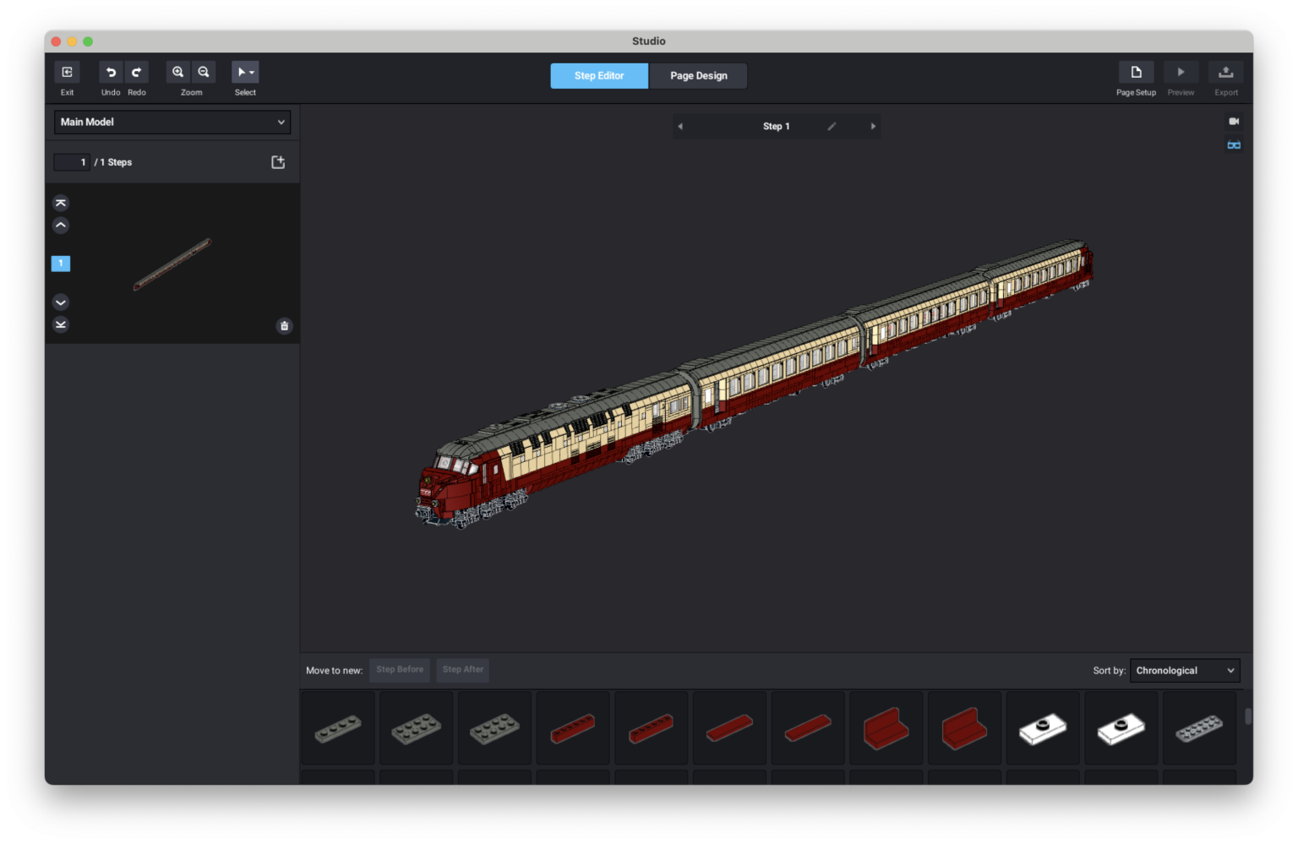Open the camera view controls
The height and width of the screenshot is (844, 1298).
pos(1234,121)
